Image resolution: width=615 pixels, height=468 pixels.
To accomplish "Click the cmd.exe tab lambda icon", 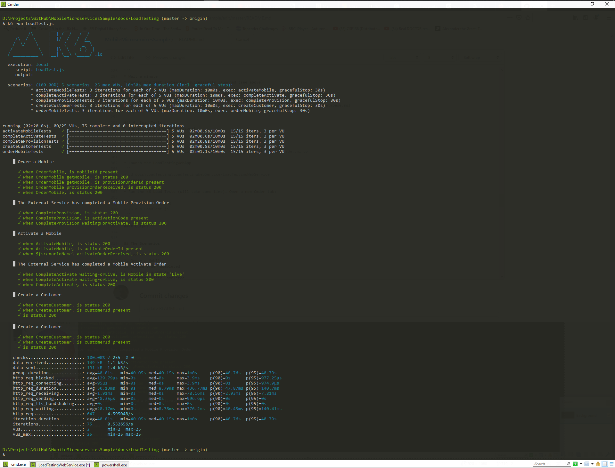I will click(6, 464).
